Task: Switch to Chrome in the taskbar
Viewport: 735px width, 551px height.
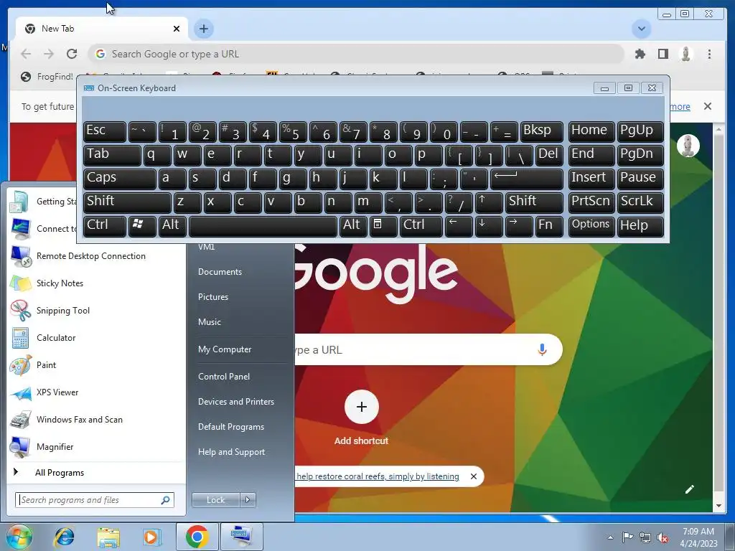Action: point(197,537)
